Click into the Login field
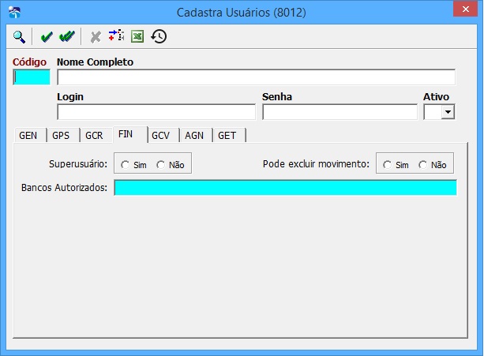This screenshot has height=356, width=484. click(156, 112)
